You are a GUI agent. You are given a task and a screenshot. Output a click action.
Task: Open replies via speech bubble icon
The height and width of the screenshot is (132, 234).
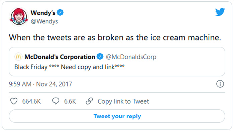(x=56, y=101)
